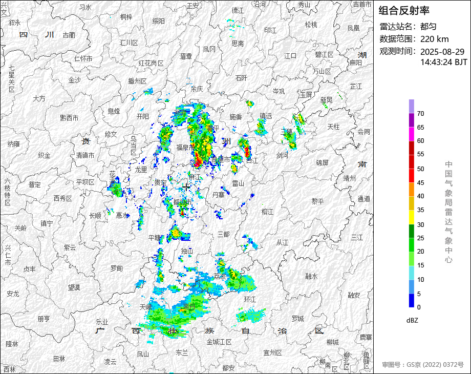
Task: Click the 剑河 map label
Action: [283, 155]
